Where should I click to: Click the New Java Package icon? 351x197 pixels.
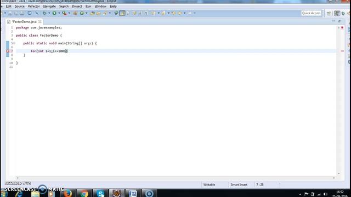[x=75, y=13]
